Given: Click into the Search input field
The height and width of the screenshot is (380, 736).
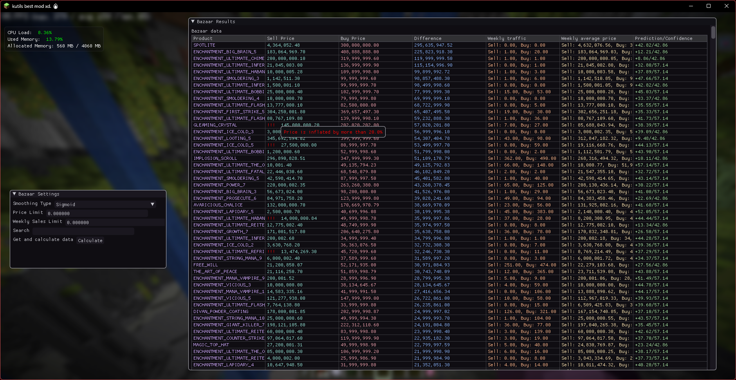Looking at the screenshot, I should point(83,231).
